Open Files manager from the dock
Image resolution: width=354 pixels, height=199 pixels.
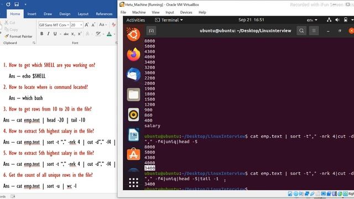(x=133, y=95)
